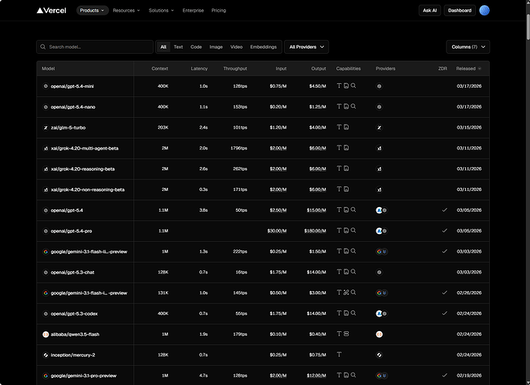Click the Context column header

click(x=160, y=69)
